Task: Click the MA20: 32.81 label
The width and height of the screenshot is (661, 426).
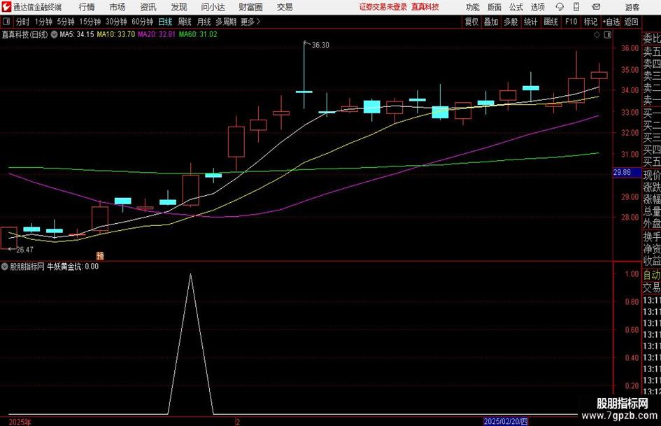Action: pos(157,34)
